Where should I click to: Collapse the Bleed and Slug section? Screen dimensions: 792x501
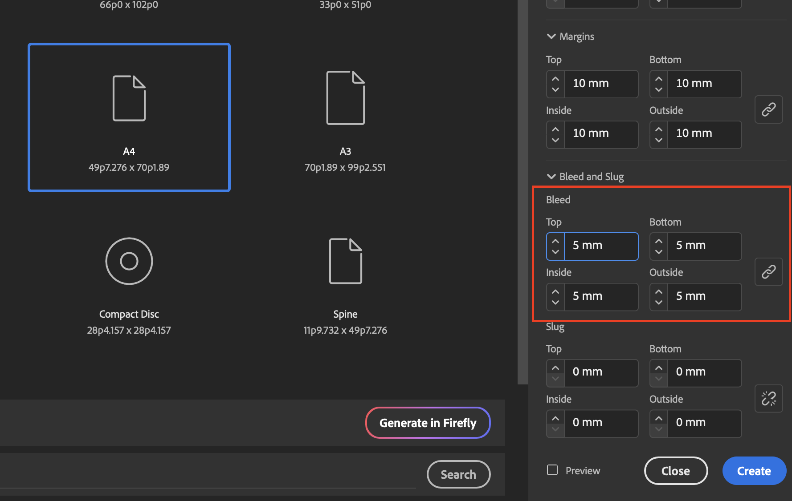click(551, 177)
